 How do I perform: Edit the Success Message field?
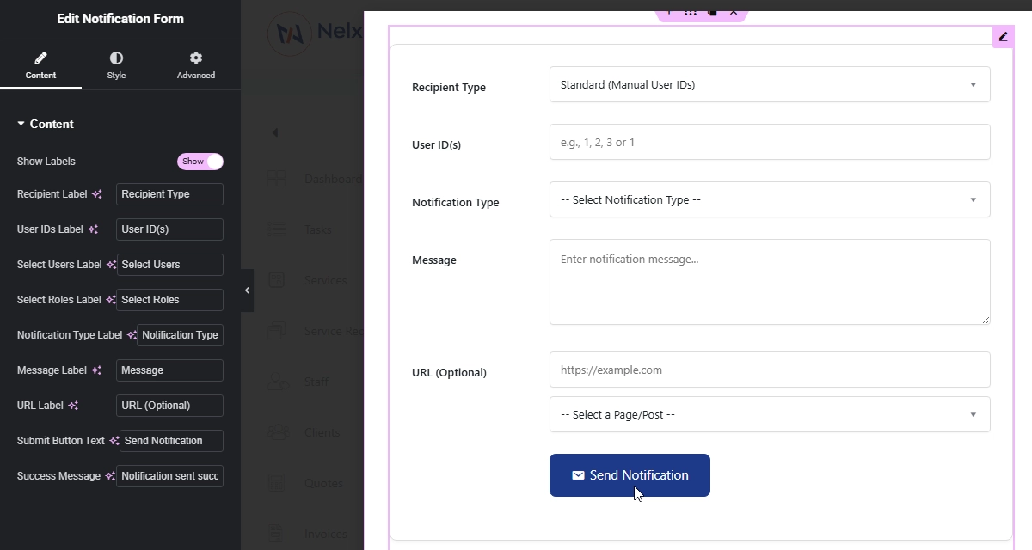169,476
